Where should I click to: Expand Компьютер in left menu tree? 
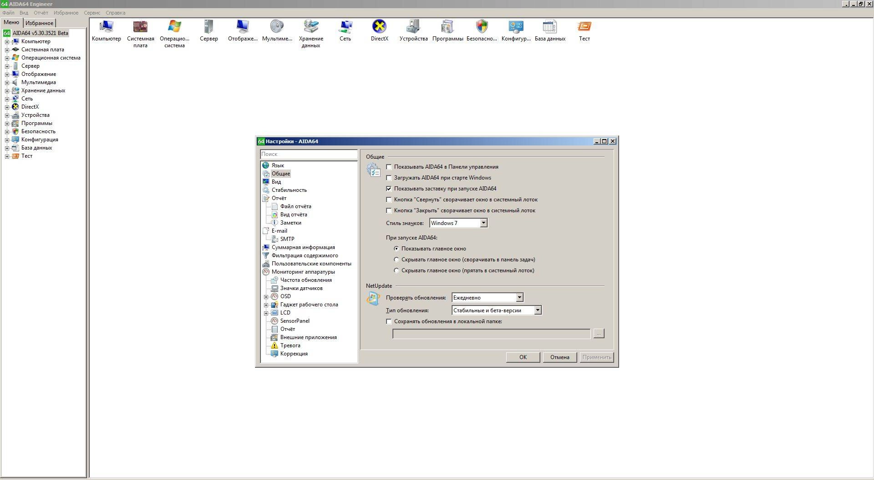coord(7,42)
